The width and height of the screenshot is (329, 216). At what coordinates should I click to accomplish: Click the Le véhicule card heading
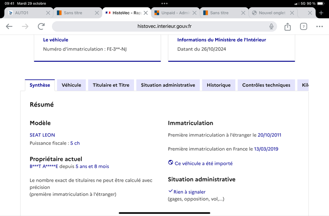56,40
